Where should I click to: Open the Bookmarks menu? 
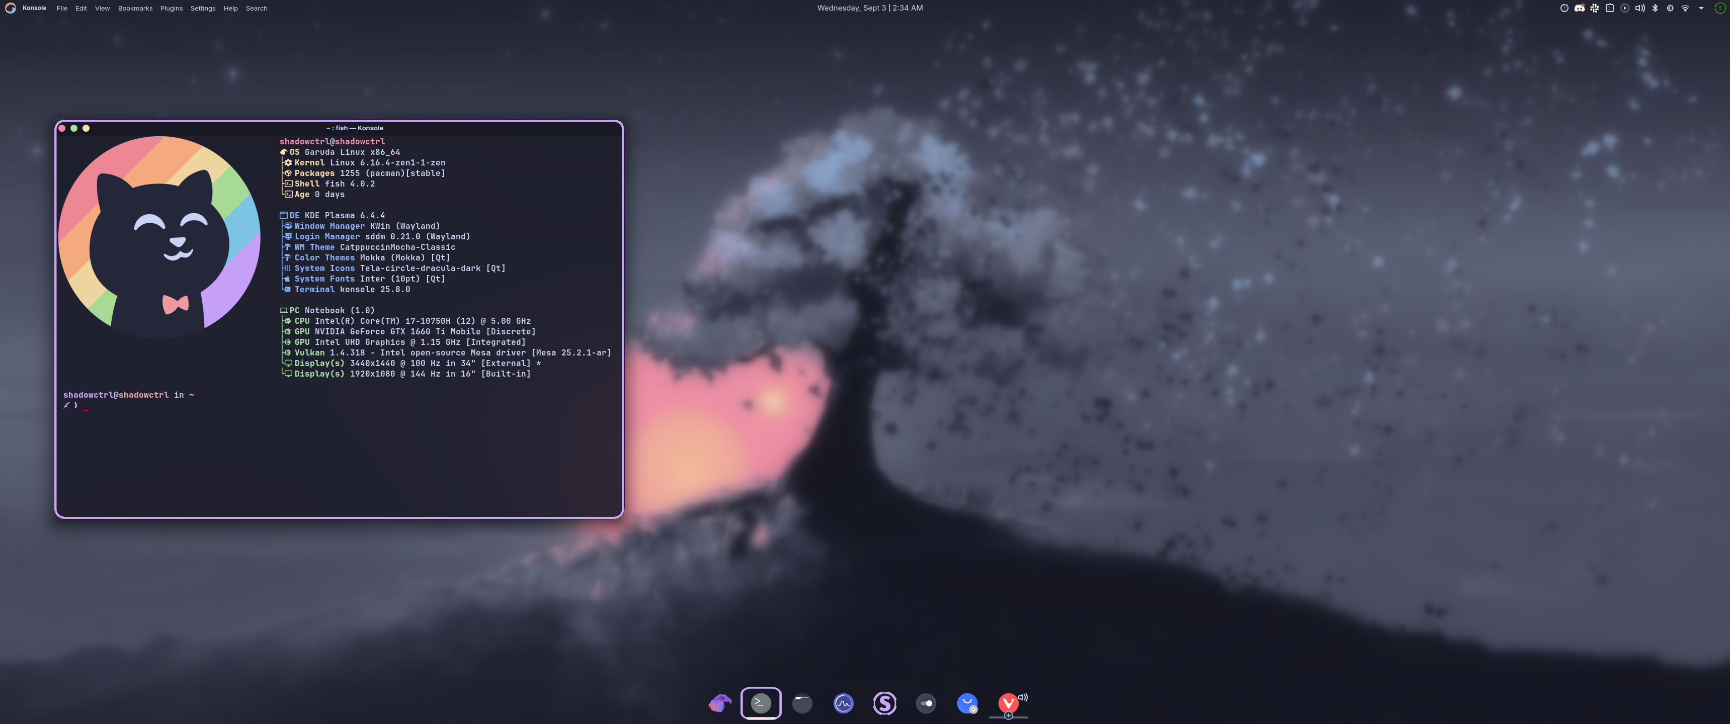coord(135,8)
